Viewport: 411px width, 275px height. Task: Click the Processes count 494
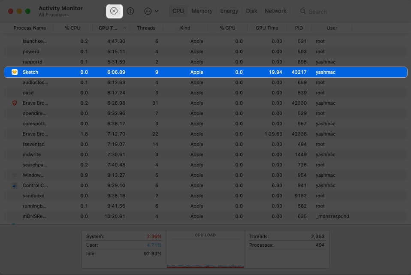[320, 245]
